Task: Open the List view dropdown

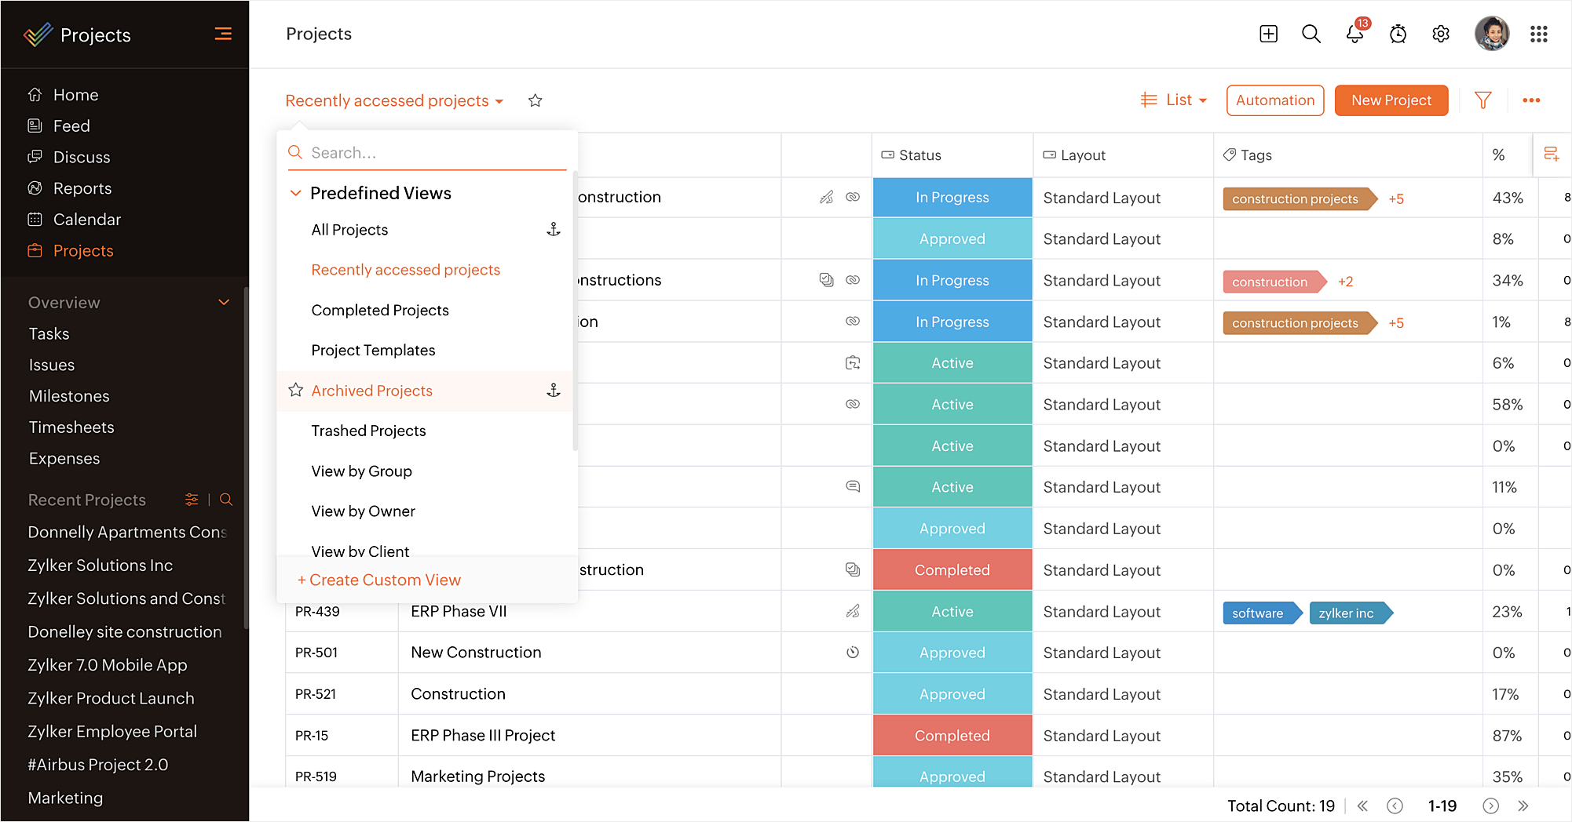Action: 1174,100
